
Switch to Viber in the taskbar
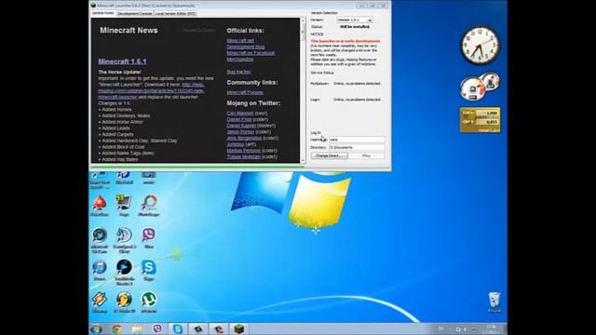[x=157, y=328]
